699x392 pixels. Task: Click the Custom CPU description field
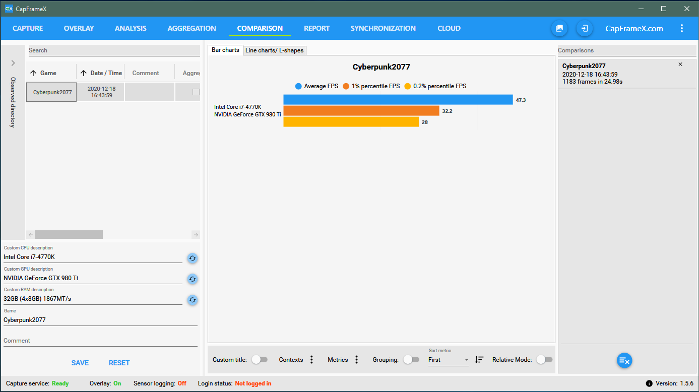pyautogui.click(x=93, y=257)
